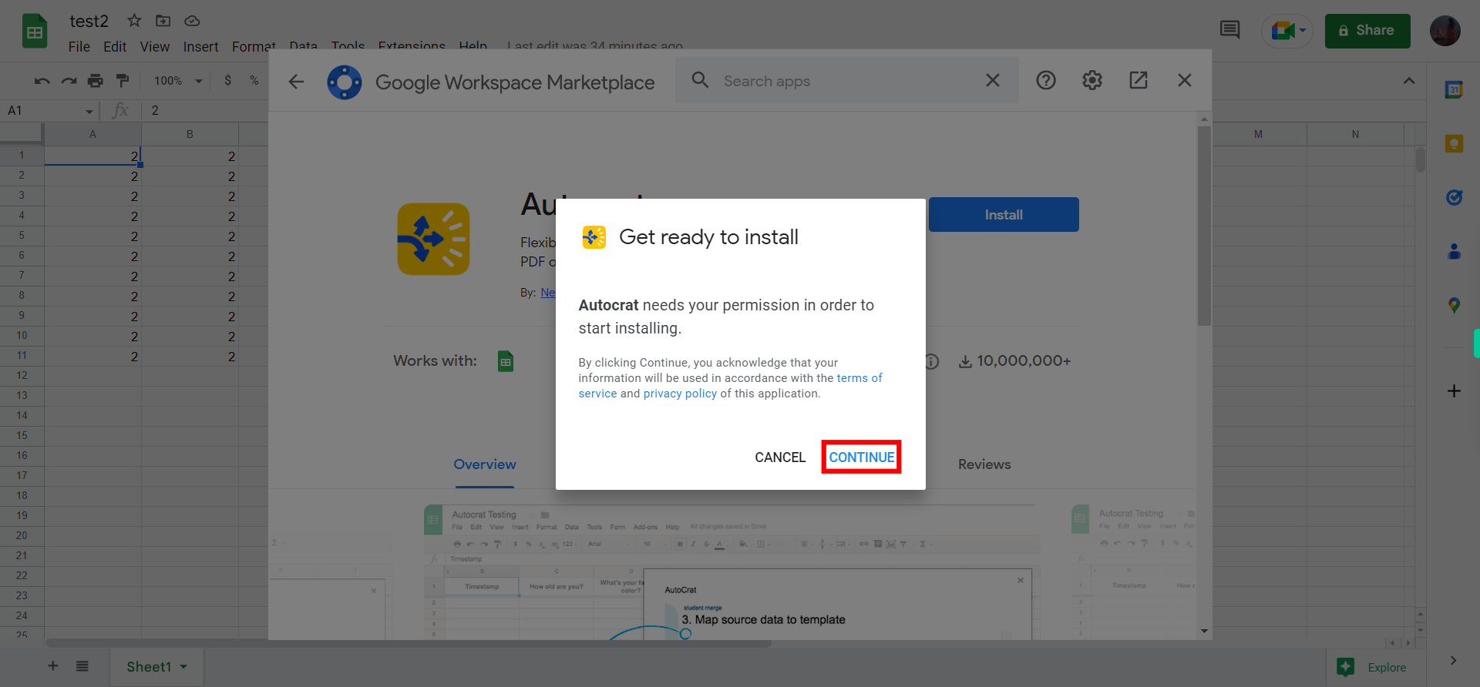This screenshot has height=687, width=1480.
Task: Go back in the Marketplace with the arrow
Action: pos(296,81)
